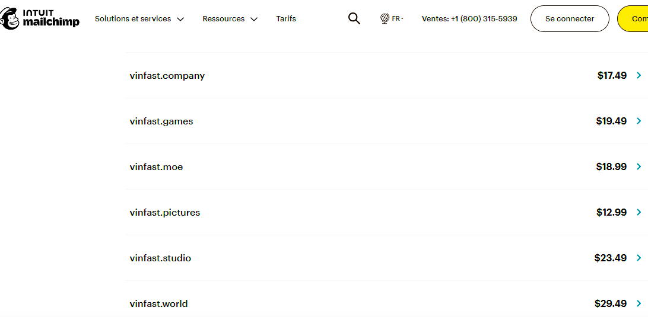Click the $12.99 price for vinfast.pictures
The width and height of the screenshot is (648, 317).
[611, 212]
